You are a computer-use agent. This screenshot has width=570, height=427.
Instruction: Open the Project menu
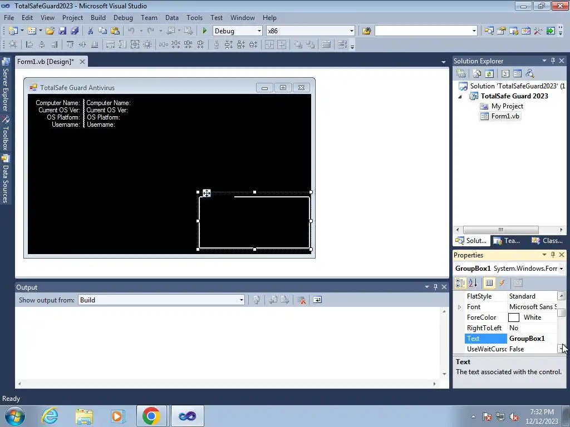pos(72,17)
